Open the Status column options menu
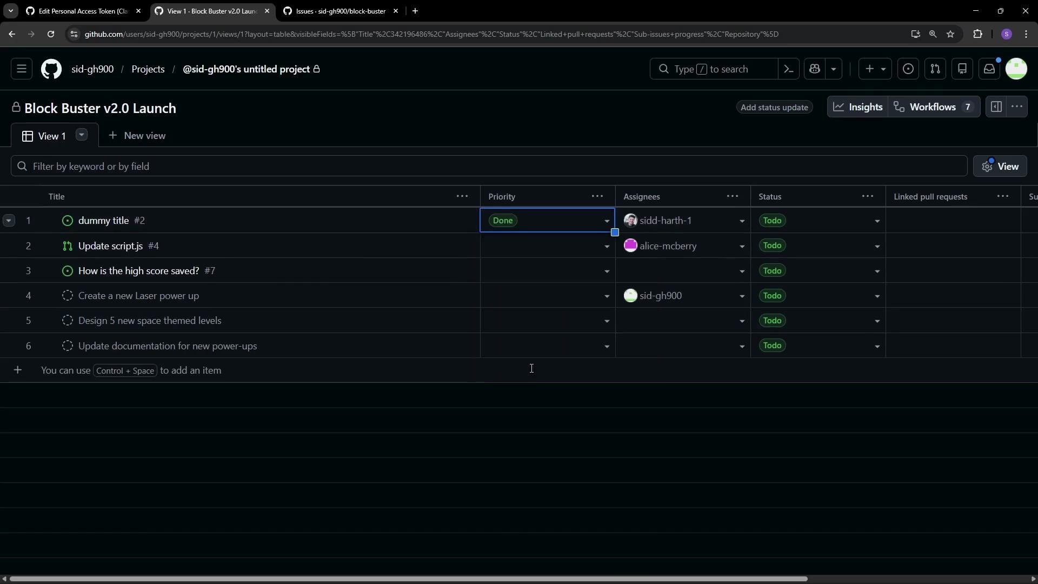This screenshot has width=1038, height=584. 868,196
